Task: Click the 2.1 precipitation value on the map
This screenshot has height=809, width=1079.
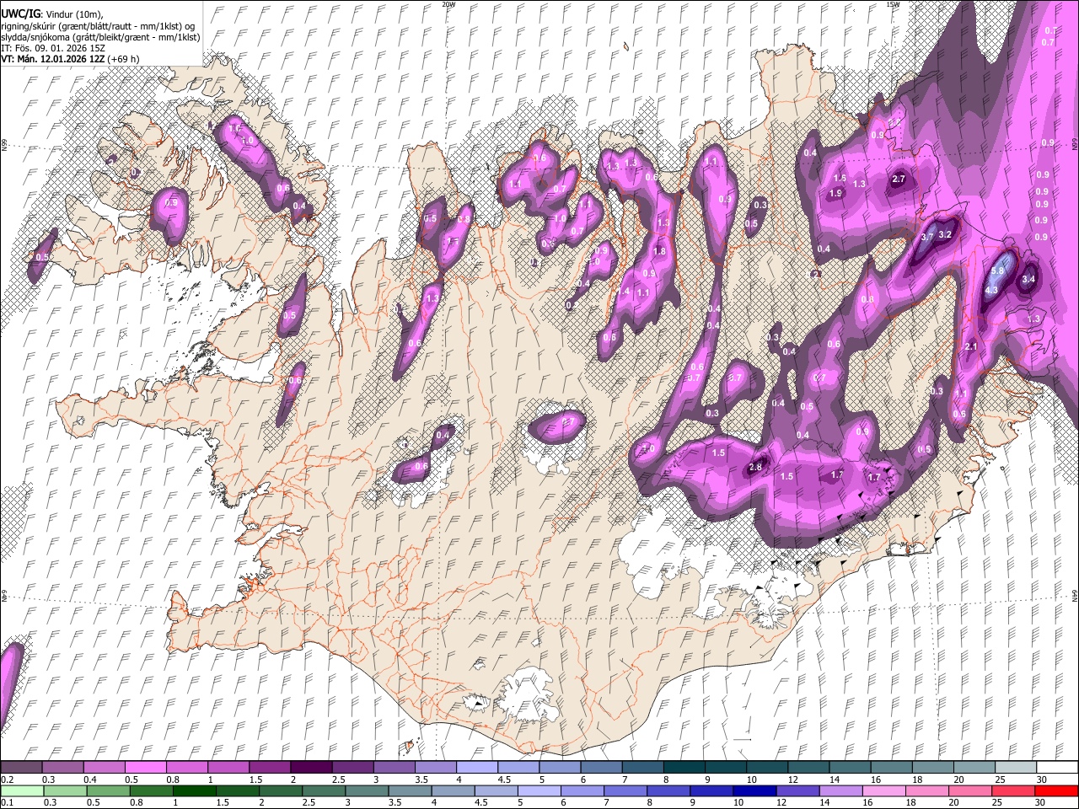Action: tap(970, 346)
